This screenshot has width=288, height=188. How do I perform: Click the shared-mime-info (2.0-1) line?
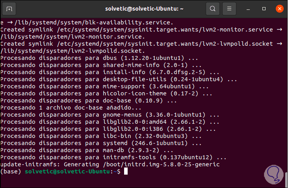point(101,65)
